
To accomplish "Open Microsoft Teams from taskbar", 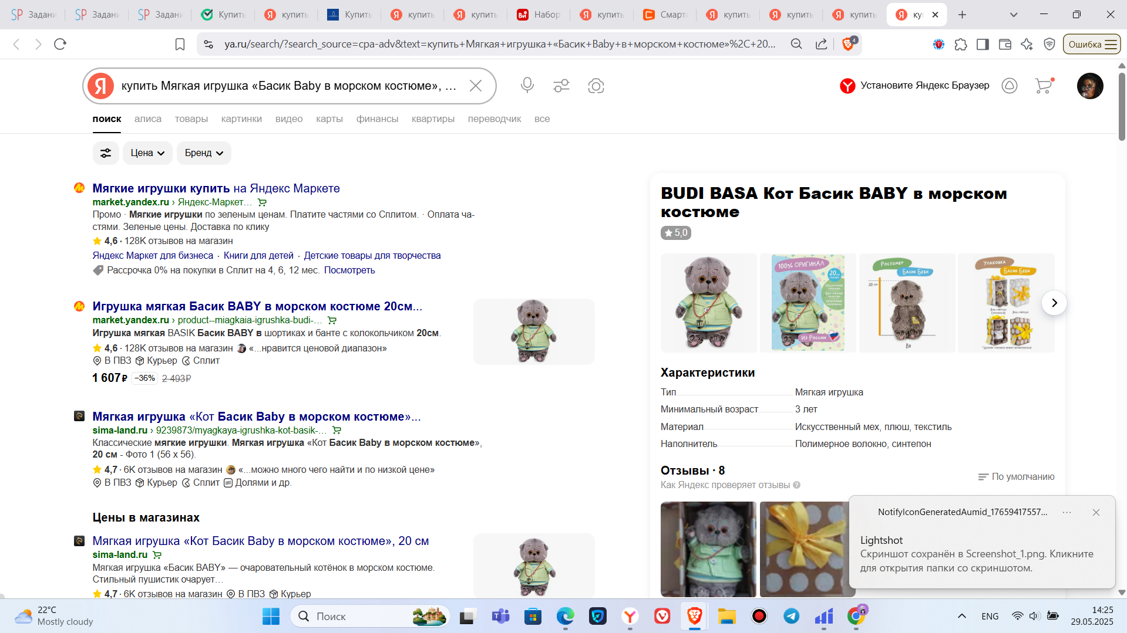I will pyautogui.click(x=500, y=616).
